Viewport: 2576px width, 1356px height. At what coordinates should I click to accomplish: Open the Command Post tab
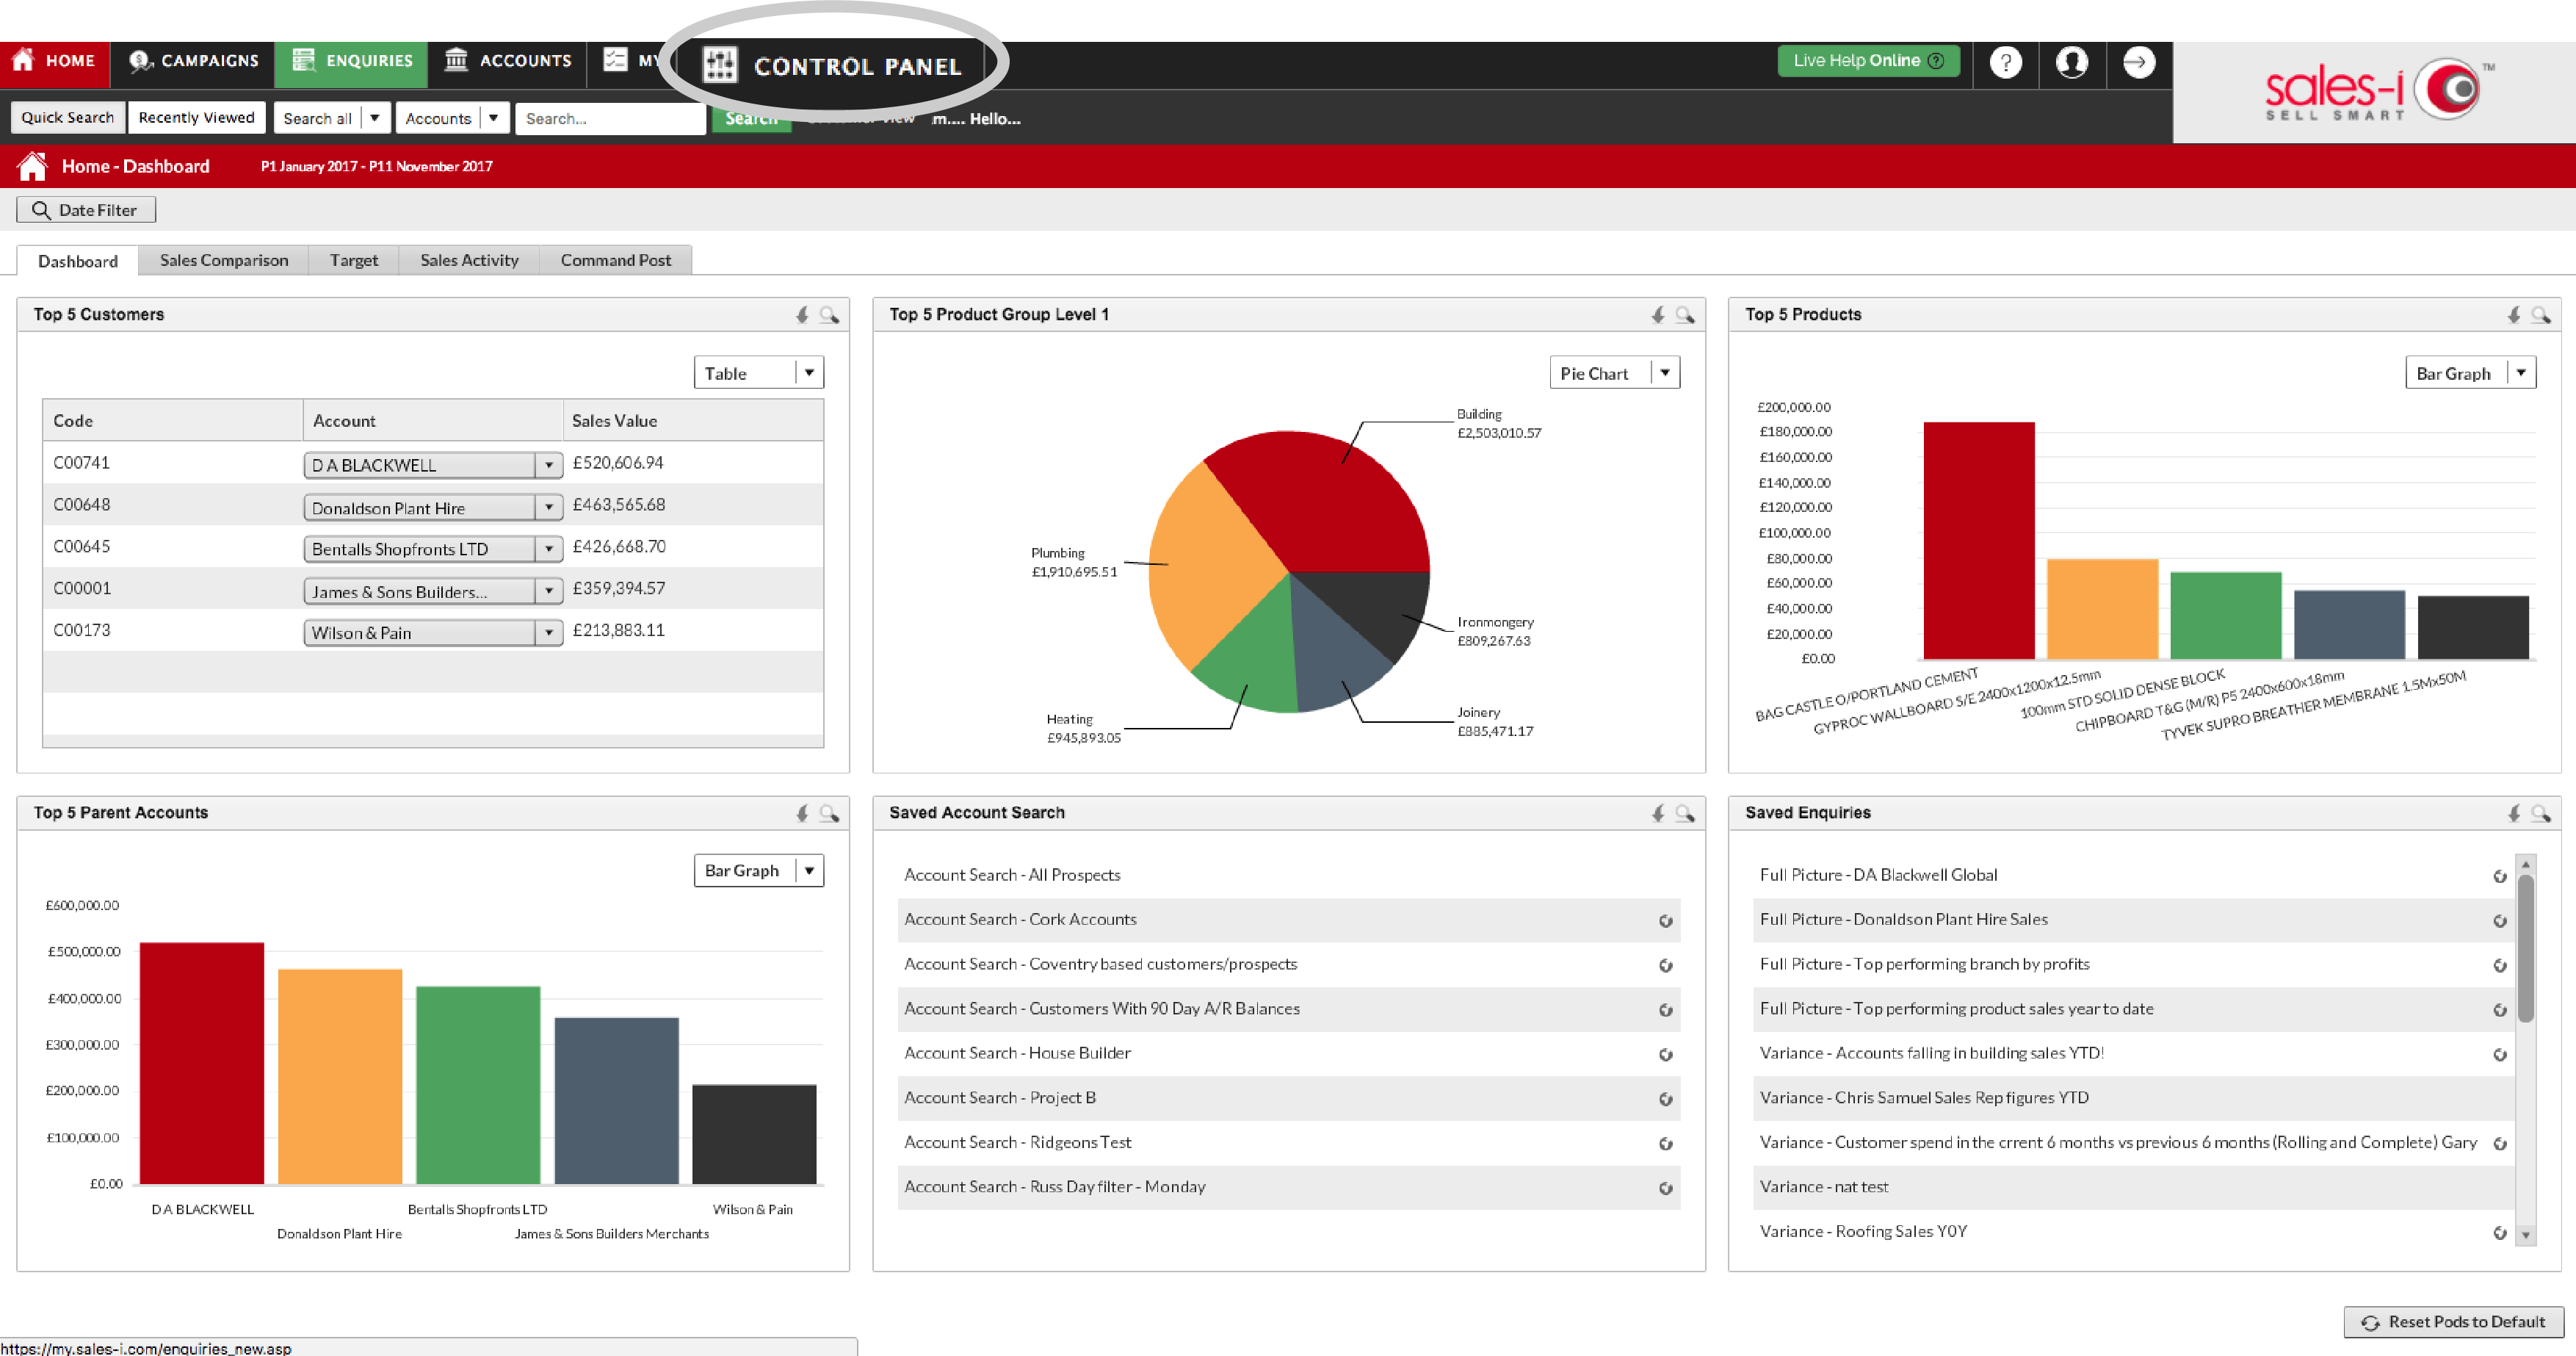617,259
